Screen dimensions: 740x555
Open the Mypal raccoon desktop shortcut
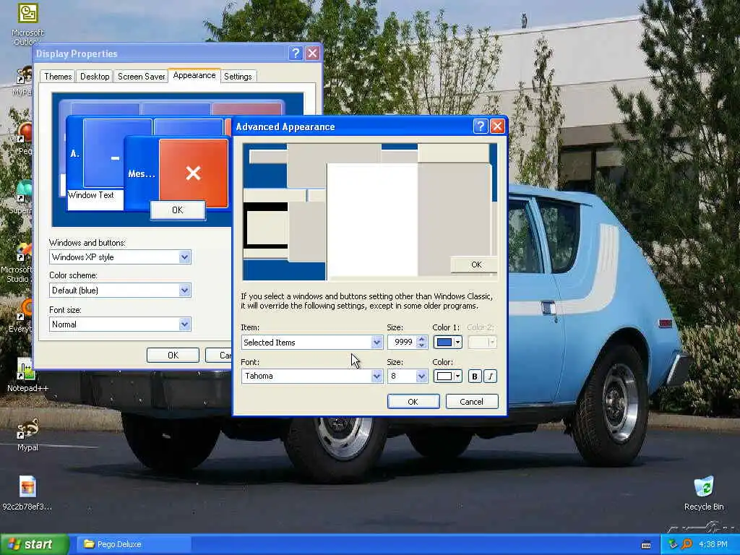27,434
